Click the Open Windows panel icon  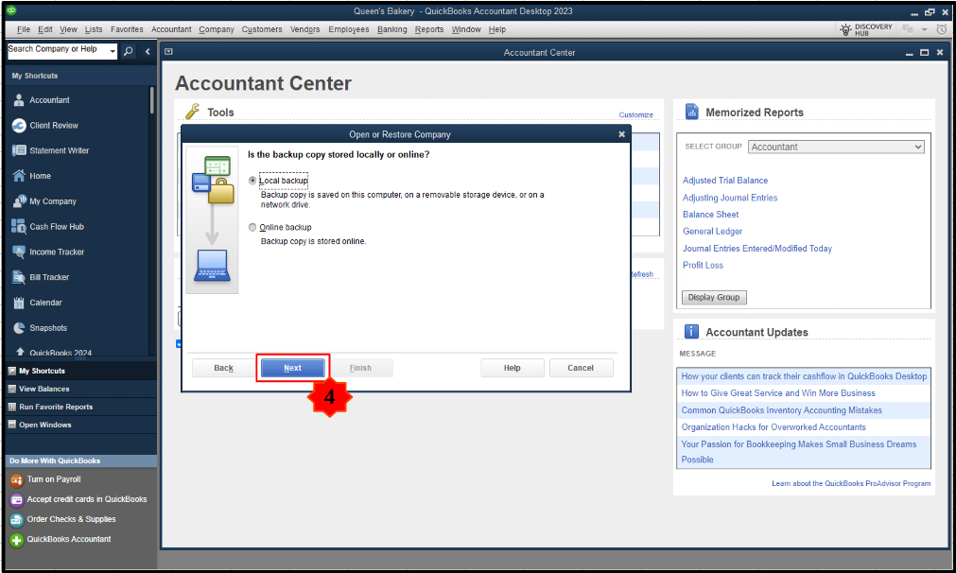[x=11, y=425]
